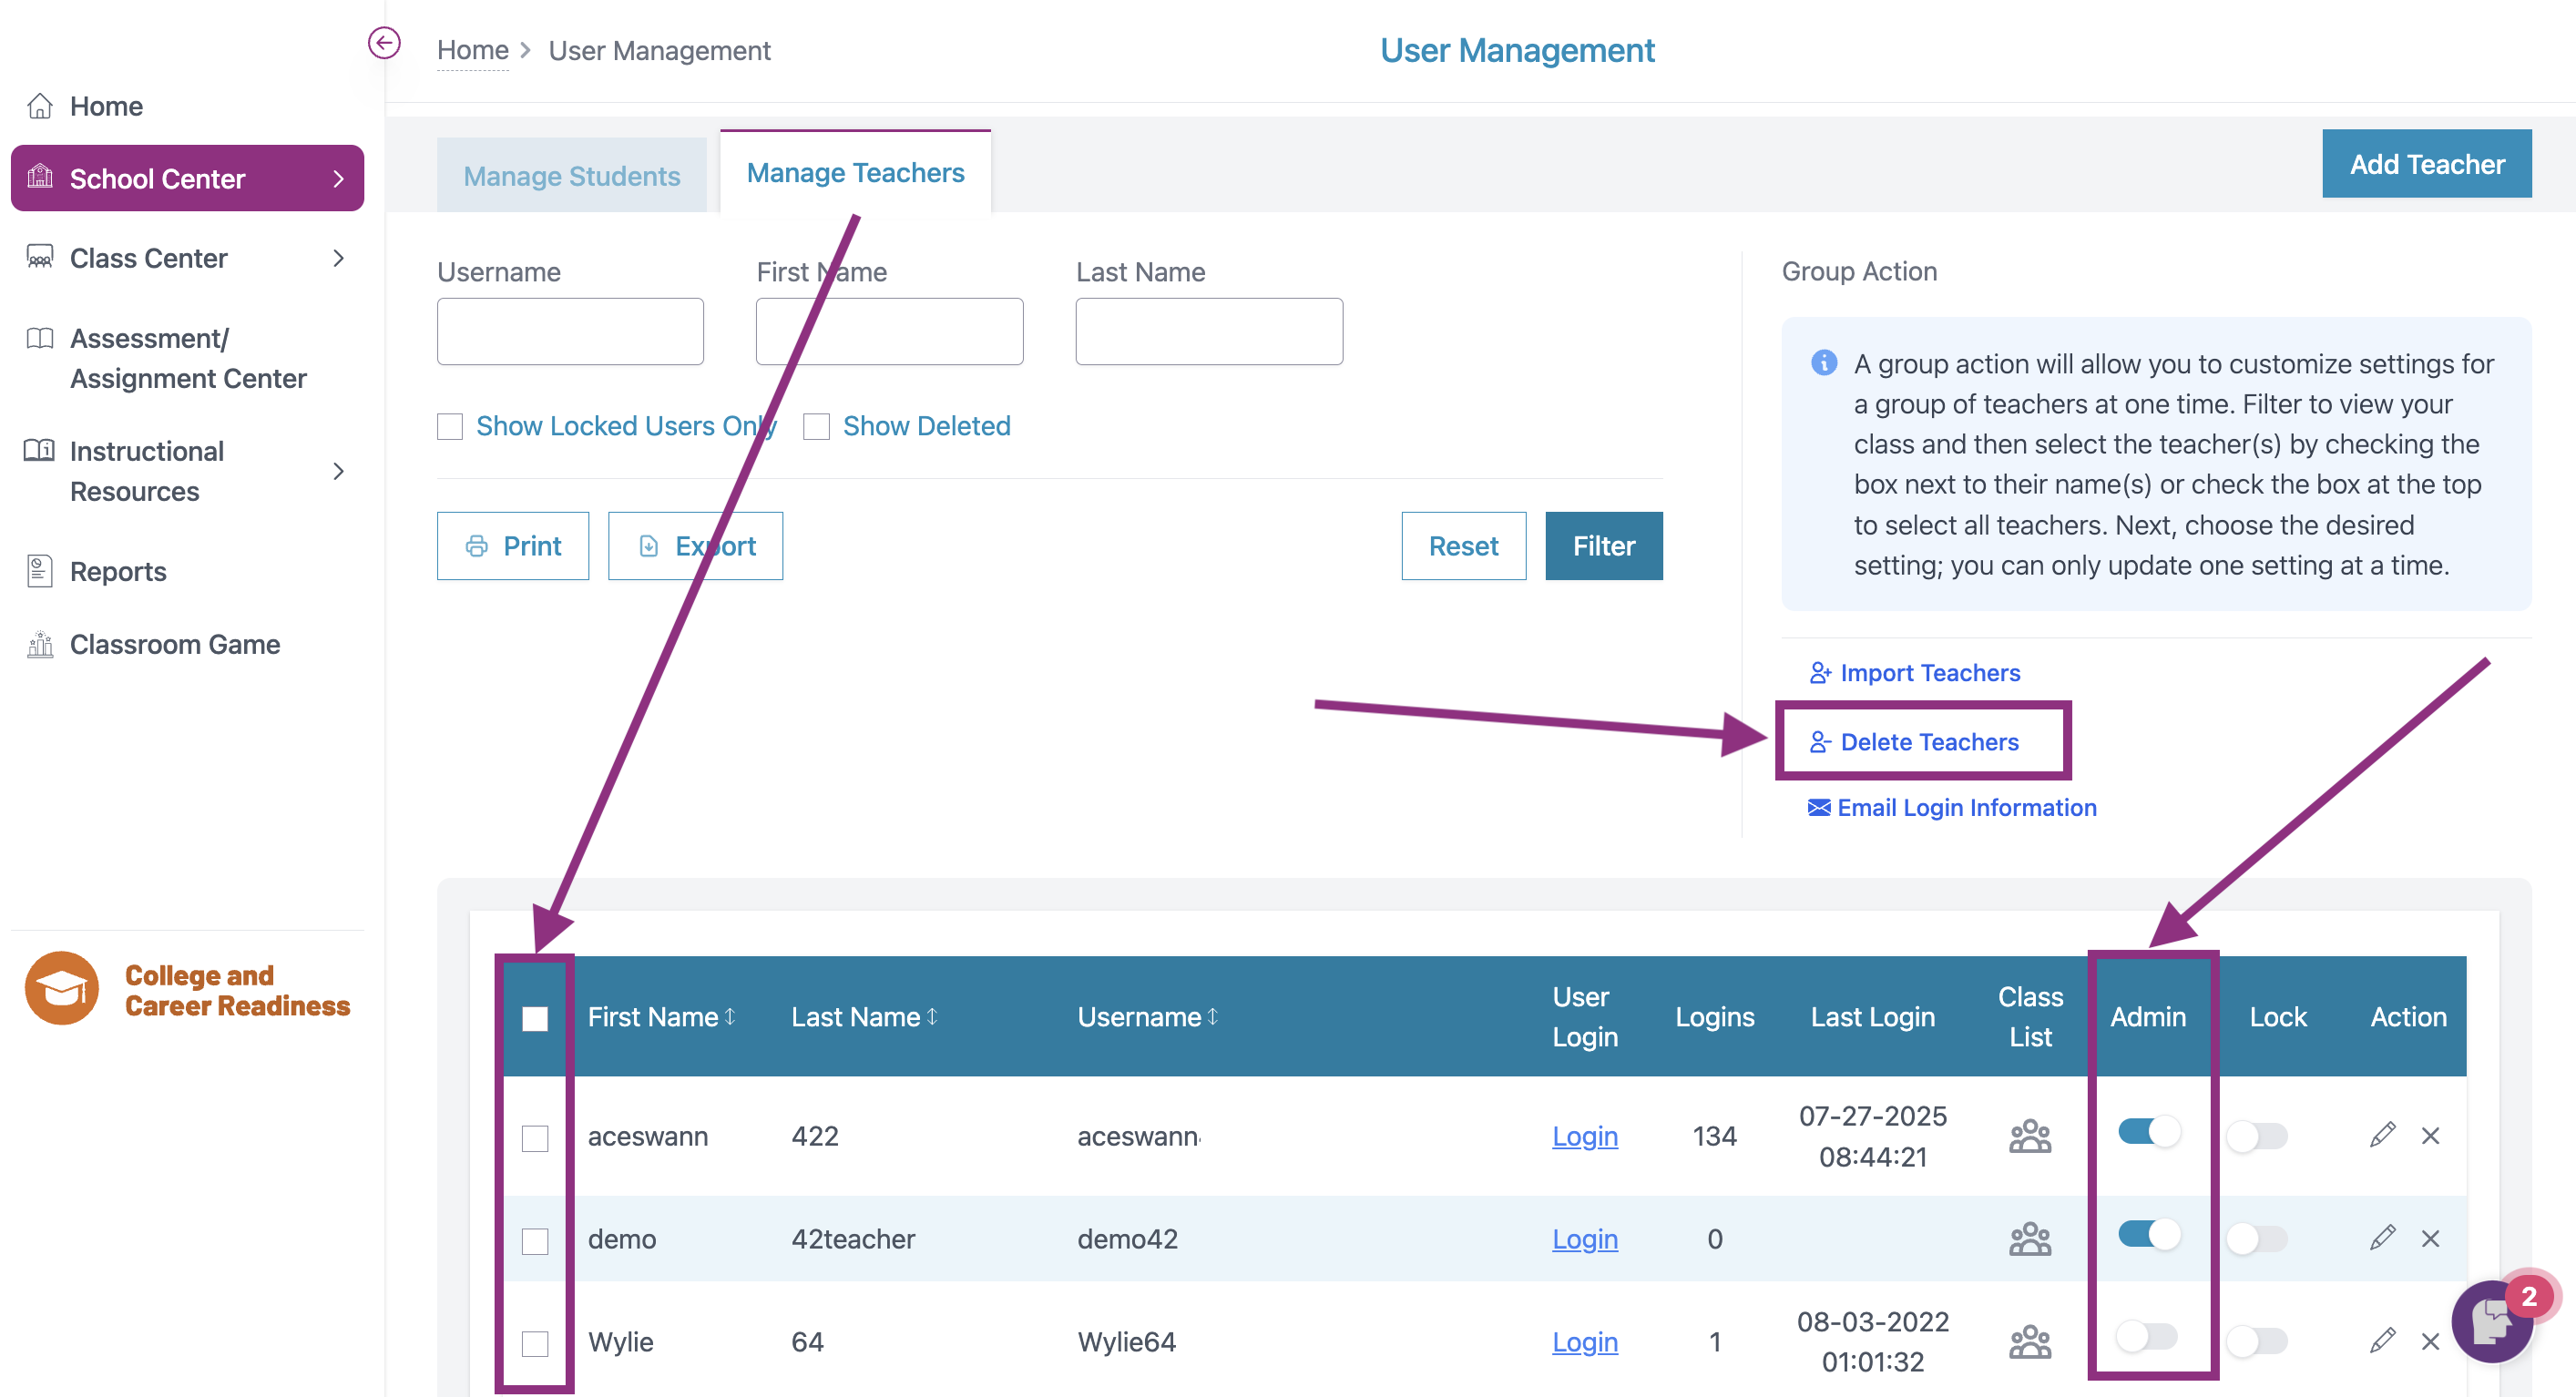Focus the Last Name filter field
Image resolution: width=2576 pixels, height=1397 pixels.
[x=1209, y=331]
